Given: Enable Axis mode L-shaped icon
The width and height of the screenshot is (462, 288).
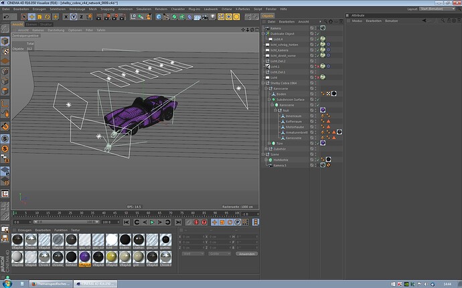Looking at the screenshot, I should (5, 104).
